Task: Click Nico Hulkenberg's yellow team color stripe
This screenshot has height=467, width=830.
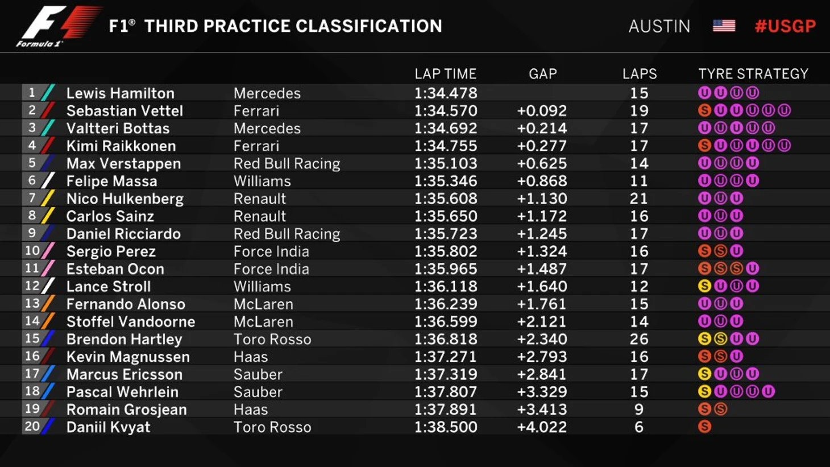Action: (x=49, y=199)
